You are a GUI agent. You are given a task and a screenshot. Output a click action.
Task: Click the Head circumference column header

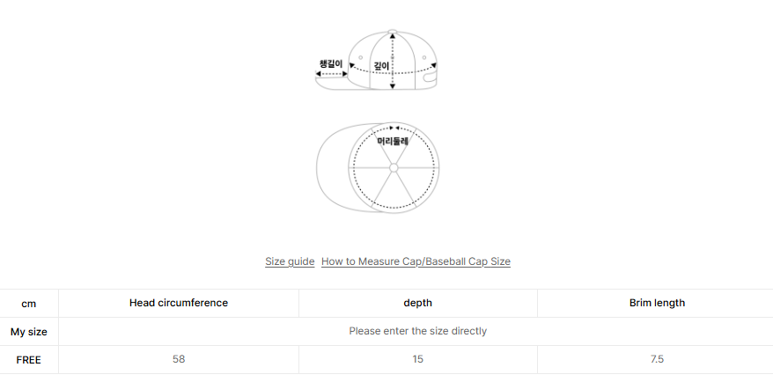(179, 303)
